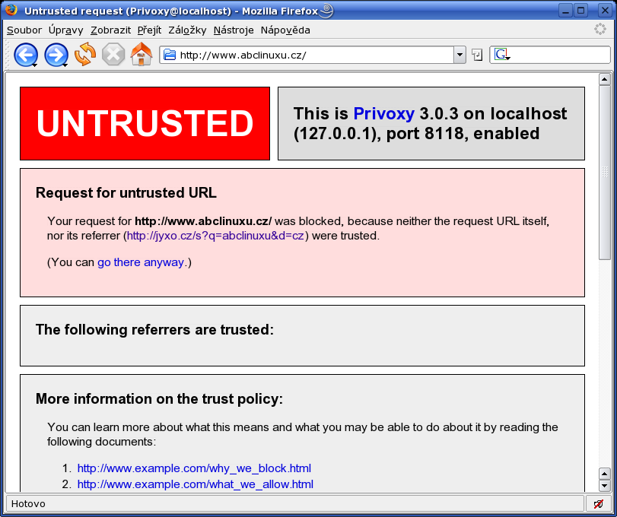Screen dimensions: 617x517
Task: Click the "Request for untrusted URL" heading
Action: pyautogui.click(x=126, y=193)
